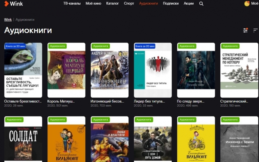Open the Акции menu item
The image size is (259, 162).
coord(189,4)
